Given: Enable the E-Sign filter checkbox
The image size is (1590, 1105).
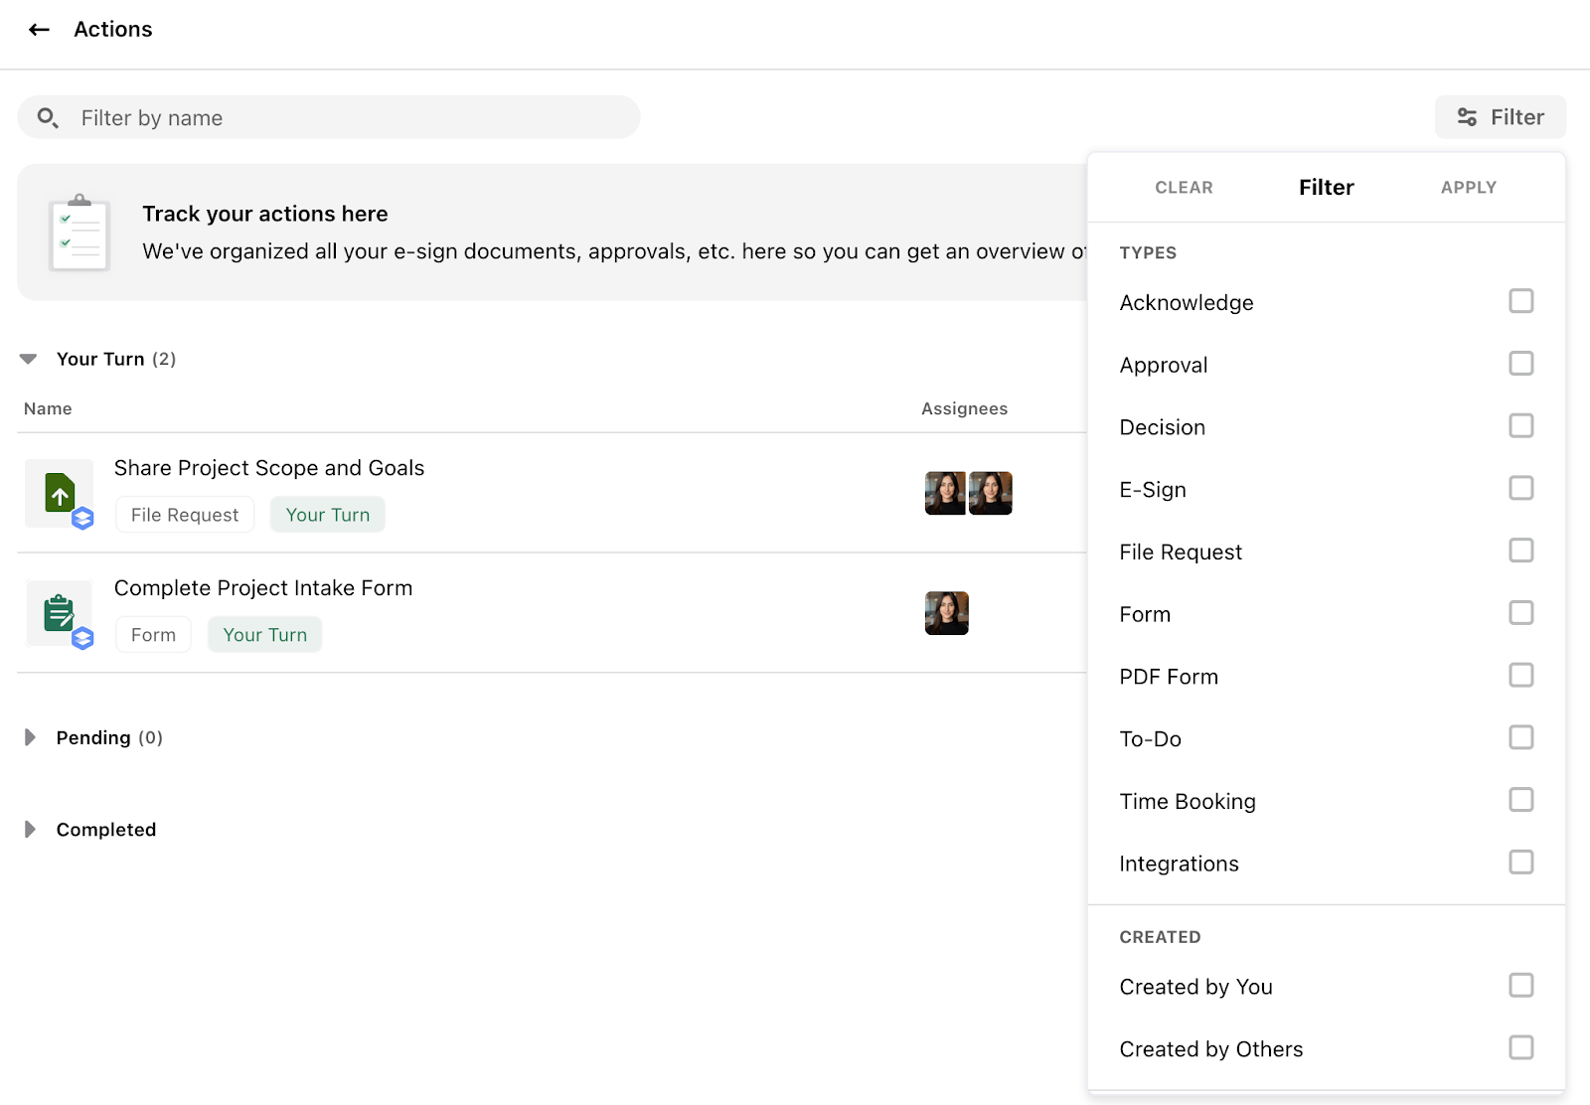Looking at the screenshot, I should [x=1520, y=488].
